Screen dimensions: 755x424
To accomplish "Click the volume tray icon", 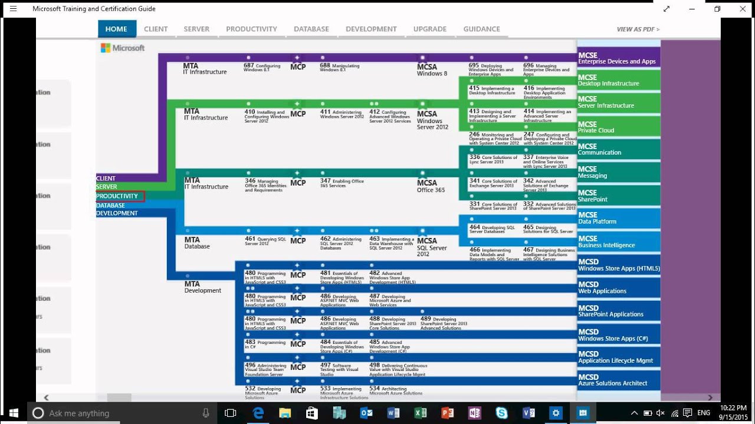I will pos(661,413).
